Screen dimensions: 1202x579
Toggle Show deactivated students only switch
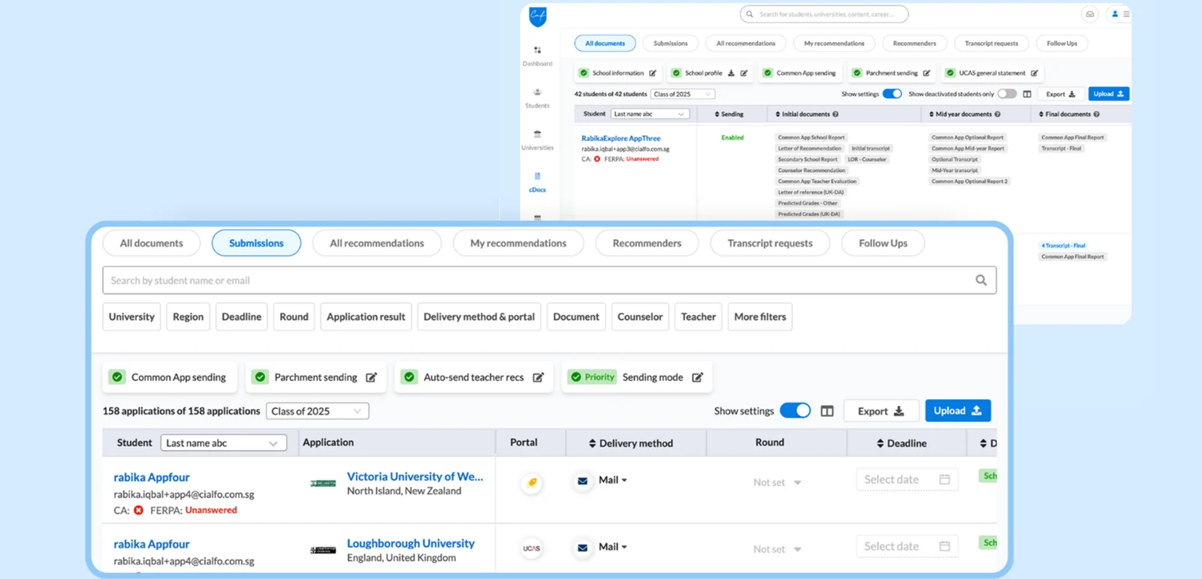(x=1007, y=94)
